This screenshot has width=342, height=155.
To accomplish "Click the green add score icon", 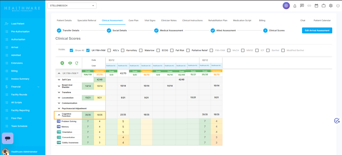I will click(x=62, y=63).
